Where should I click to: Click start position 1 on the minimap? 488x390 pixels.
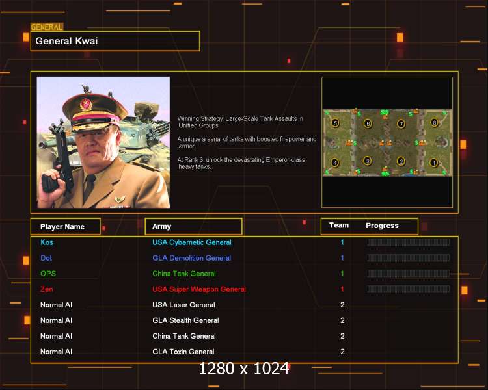pos(434,162)
